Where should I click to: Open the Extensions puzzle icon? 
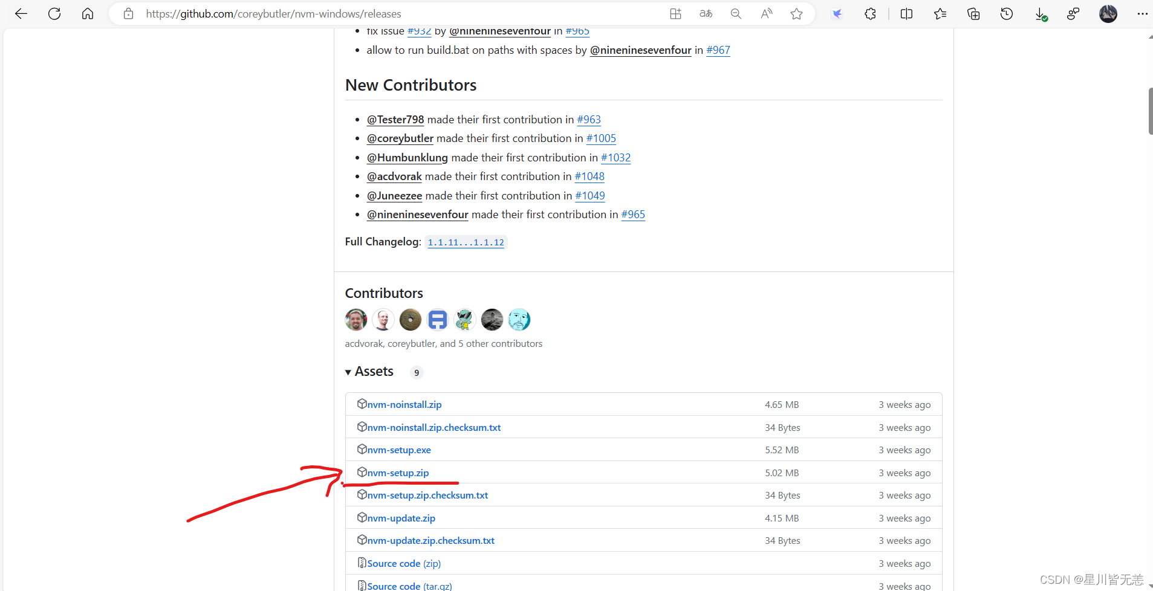tap(870, 14)
